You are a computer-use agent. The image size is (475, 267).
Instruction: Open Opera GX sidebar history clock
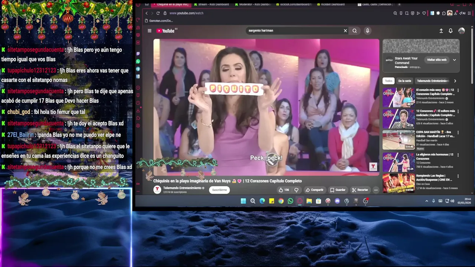click(x=138, y=103)
